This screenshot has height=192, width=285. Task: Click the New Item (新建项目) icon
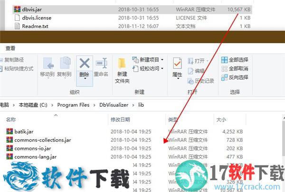tap(135, 60)
